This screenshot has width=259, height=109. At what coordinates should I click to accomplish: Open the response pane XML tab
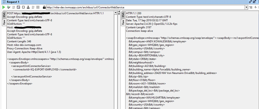pyautogui.click(x=123, y=15)
